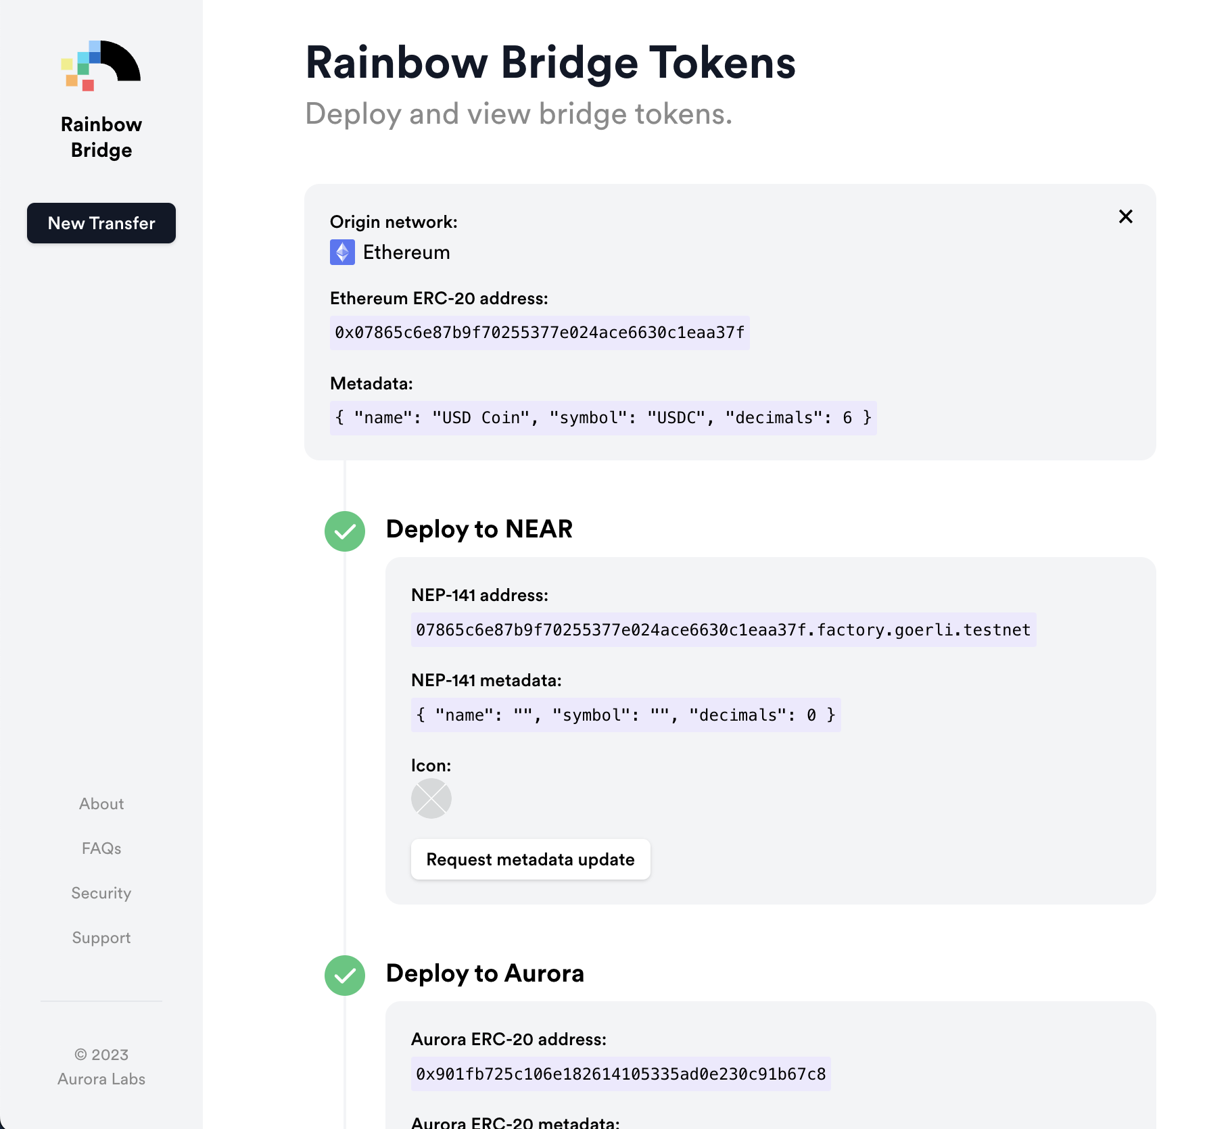
Task: Close the token details card
Action: (x=1125, y=216)
